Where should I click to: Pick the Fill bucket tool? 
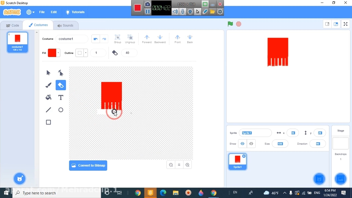coord(48,98)
